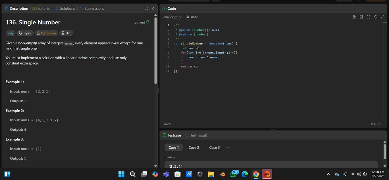Expand the Topics tag
The height and width of the screenshot is (180, 389).
click(x=25, y=33)
